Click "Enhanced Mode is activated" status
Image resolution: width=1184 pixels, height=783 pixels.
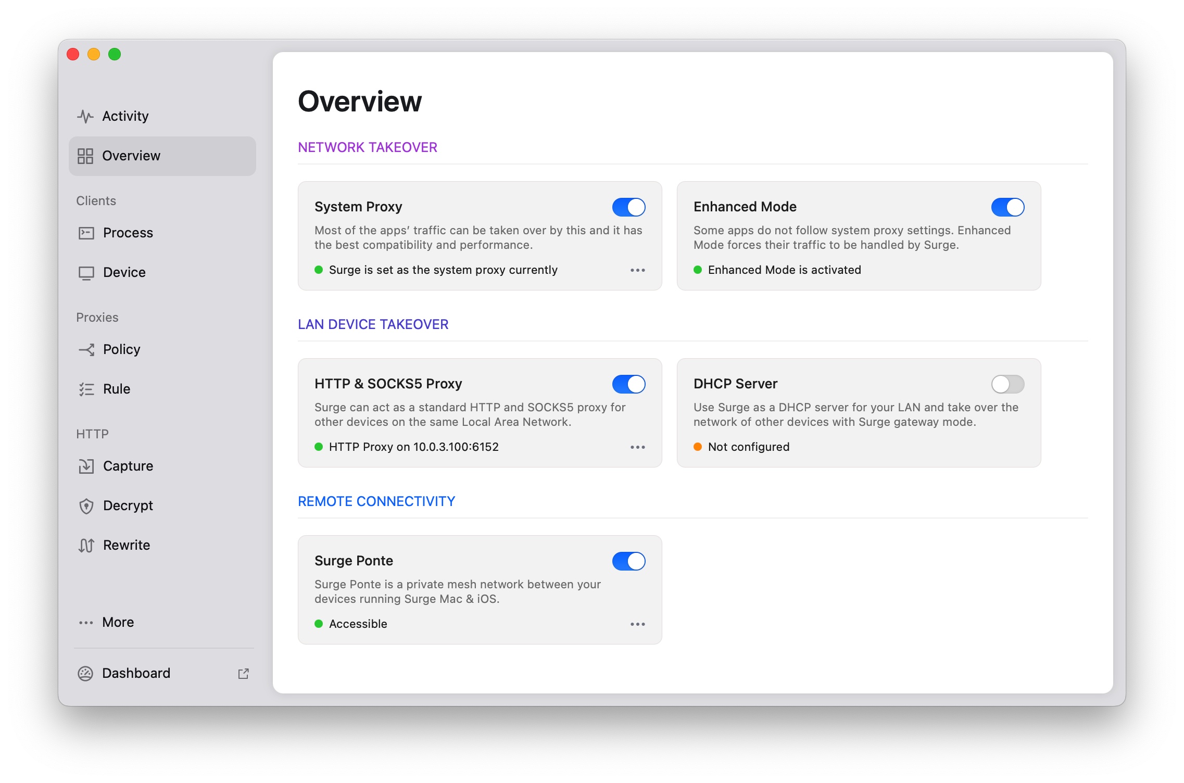[785, 270]
